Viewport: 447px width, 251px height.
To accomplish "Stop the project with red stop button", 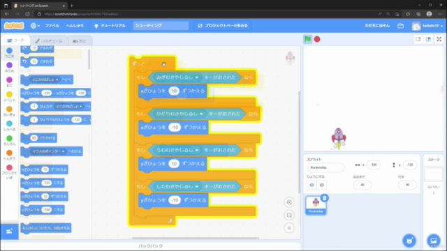I will click(x=317, y=39).
